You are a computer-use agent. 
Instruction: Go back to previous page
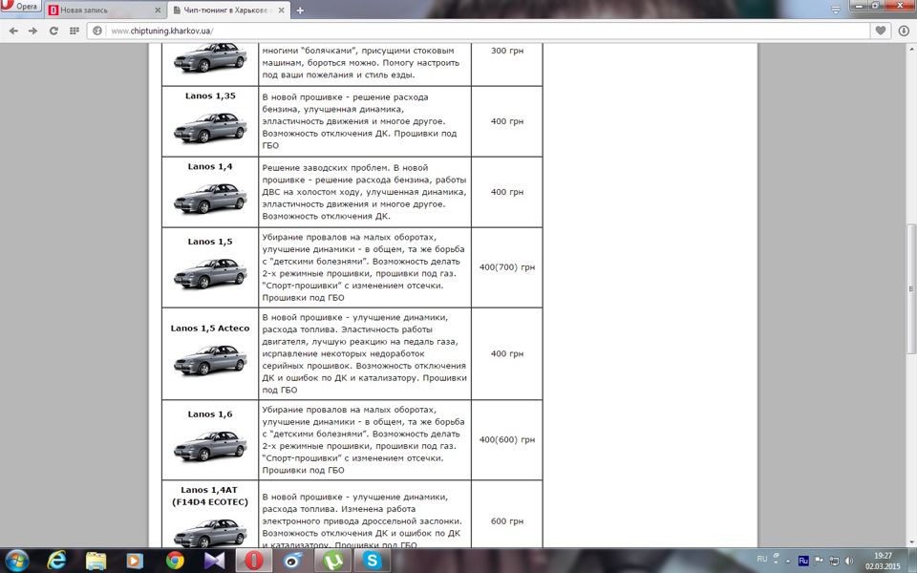click(x=13, y=31)
